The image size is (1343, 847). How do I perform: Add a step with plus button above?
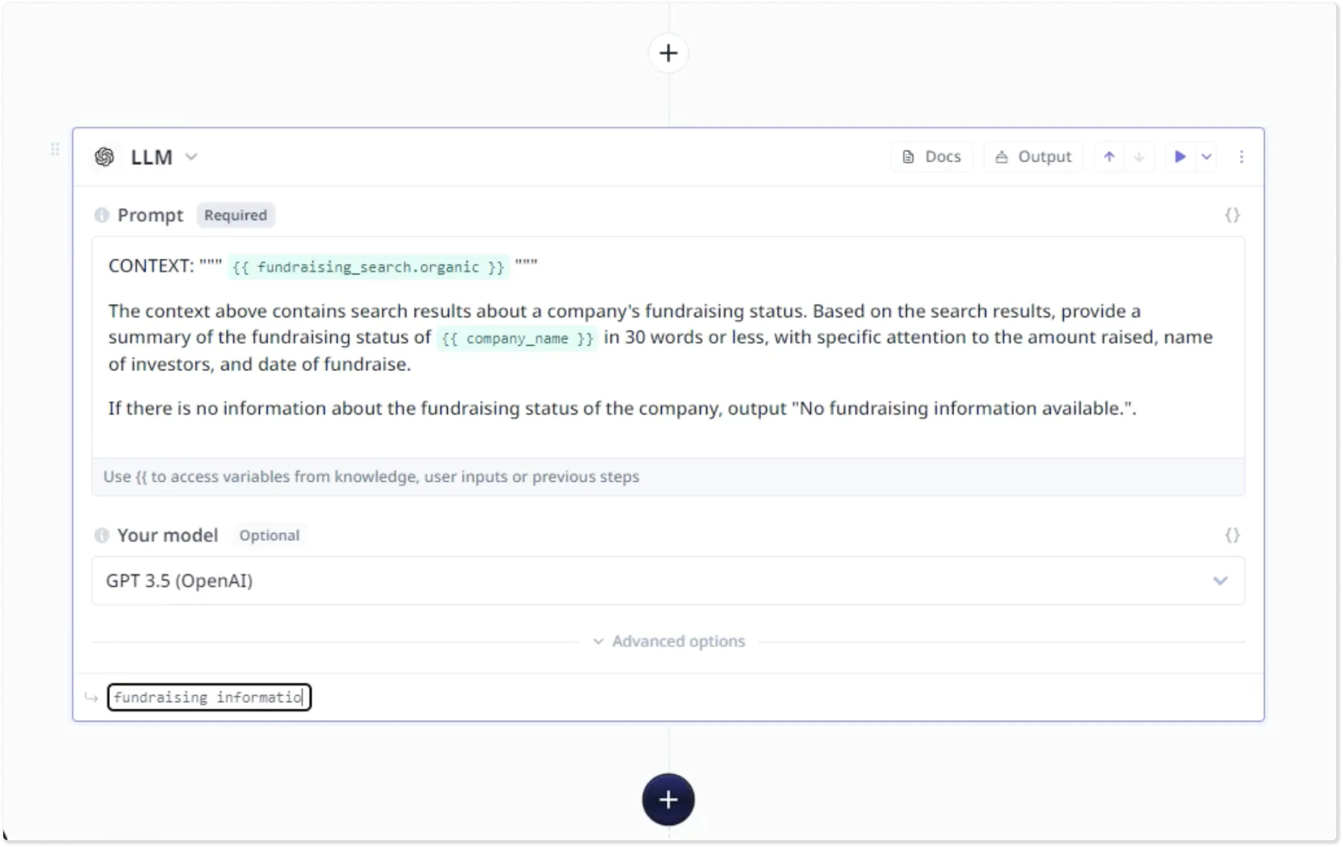(668, 54)
